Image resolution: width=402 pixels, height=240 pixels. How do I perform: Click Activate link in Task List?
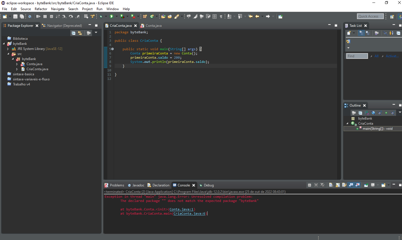pyautogui.click(x=392, y=56)
